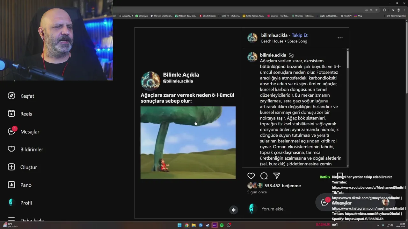This screenshot has width=408, height=229.
Task: Switch to Chrome in taskbar
Action: click(x=186, y=225)
